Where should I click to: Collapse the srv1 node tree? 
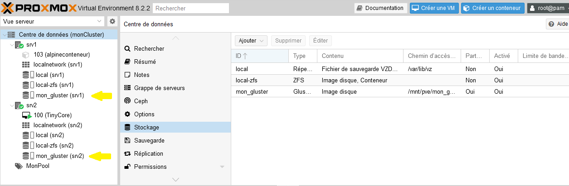[11, 45]
